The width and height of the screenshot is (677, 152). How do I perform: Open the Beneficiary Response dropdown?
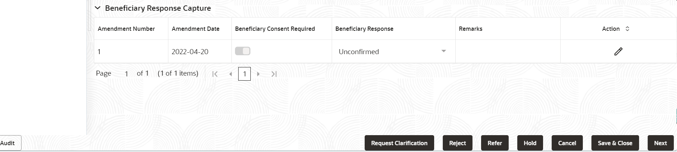[x=443, y=51]
